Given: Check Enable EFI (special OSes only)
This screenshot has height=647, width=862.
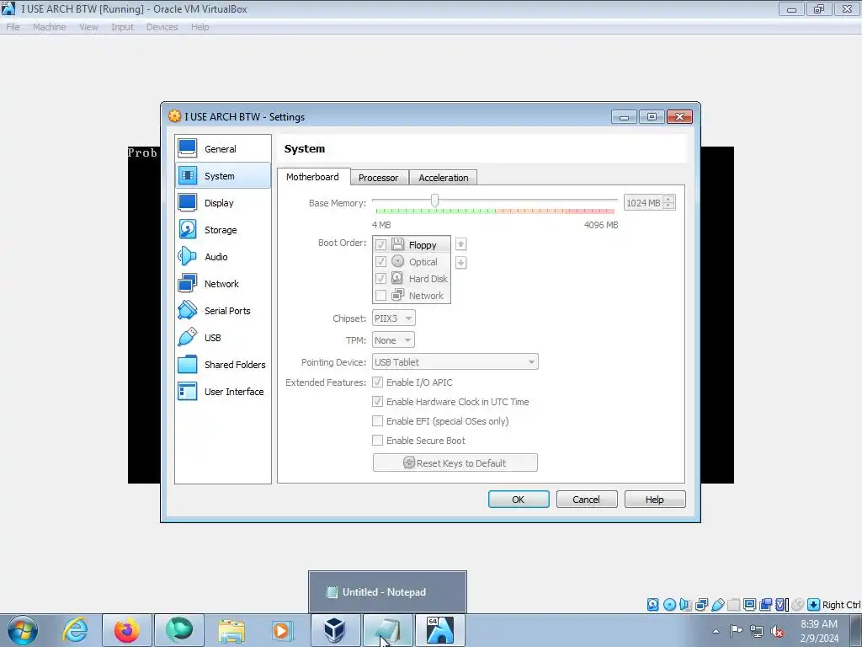Looking at the screenshot, I should click(x=378, y=421).
